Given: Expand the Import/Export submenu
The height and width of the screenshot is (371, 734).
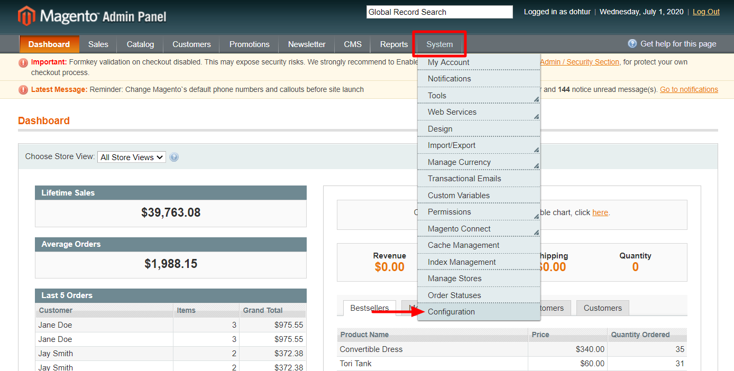Looking at the screenshot, I should point(479,145).
